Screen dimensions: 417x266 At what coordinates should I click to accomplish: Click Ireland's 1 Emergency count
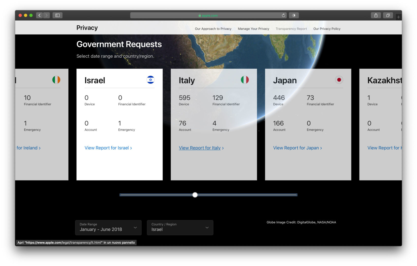click(25, 123)
